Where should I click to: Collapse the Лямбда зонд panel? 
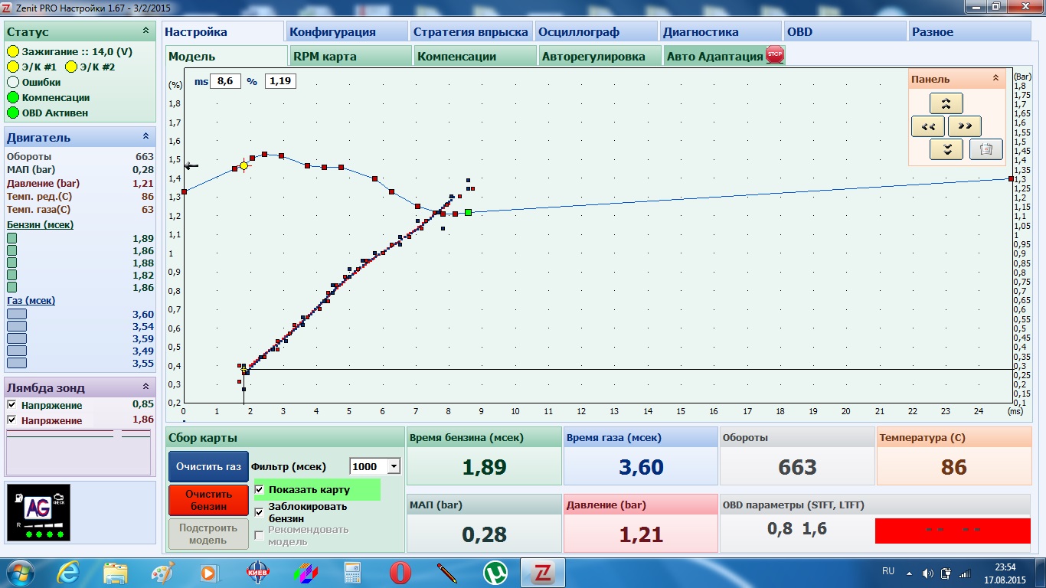(x=145, y=387)
